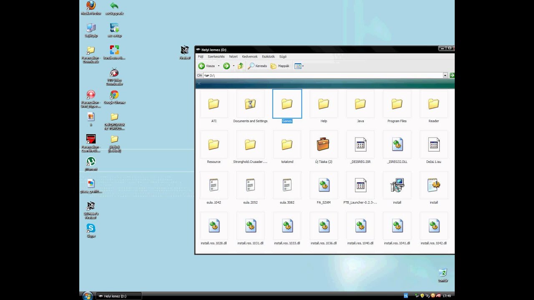Select the Skype desktop shortcut

(91, 231)
